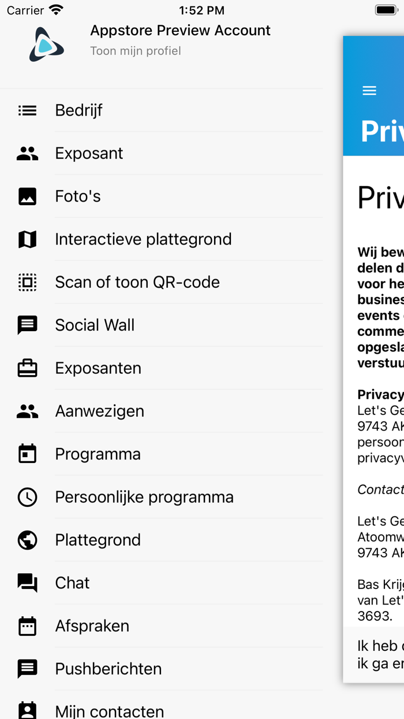
Task: Tap the Toon mijn profiel link
Action: tap(136, 51)
